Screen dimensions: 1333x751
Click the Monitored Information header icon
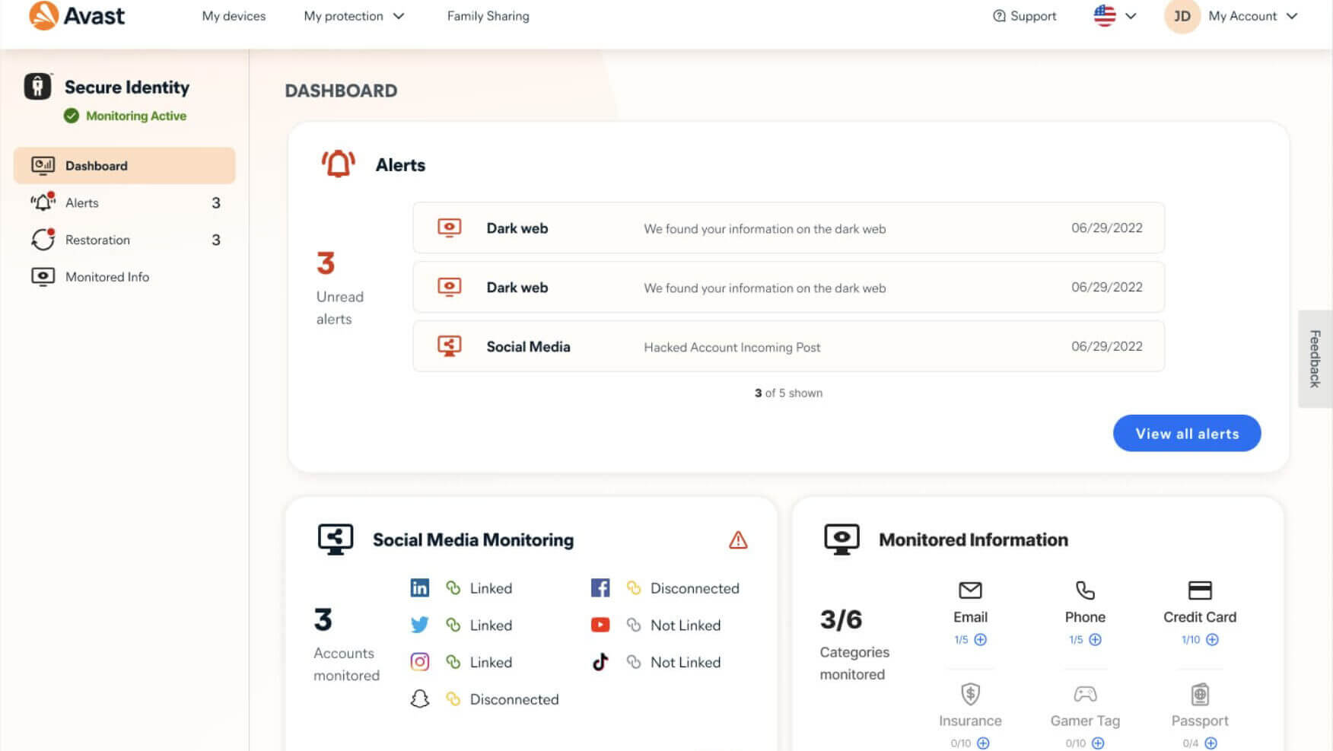pos(841,539)
